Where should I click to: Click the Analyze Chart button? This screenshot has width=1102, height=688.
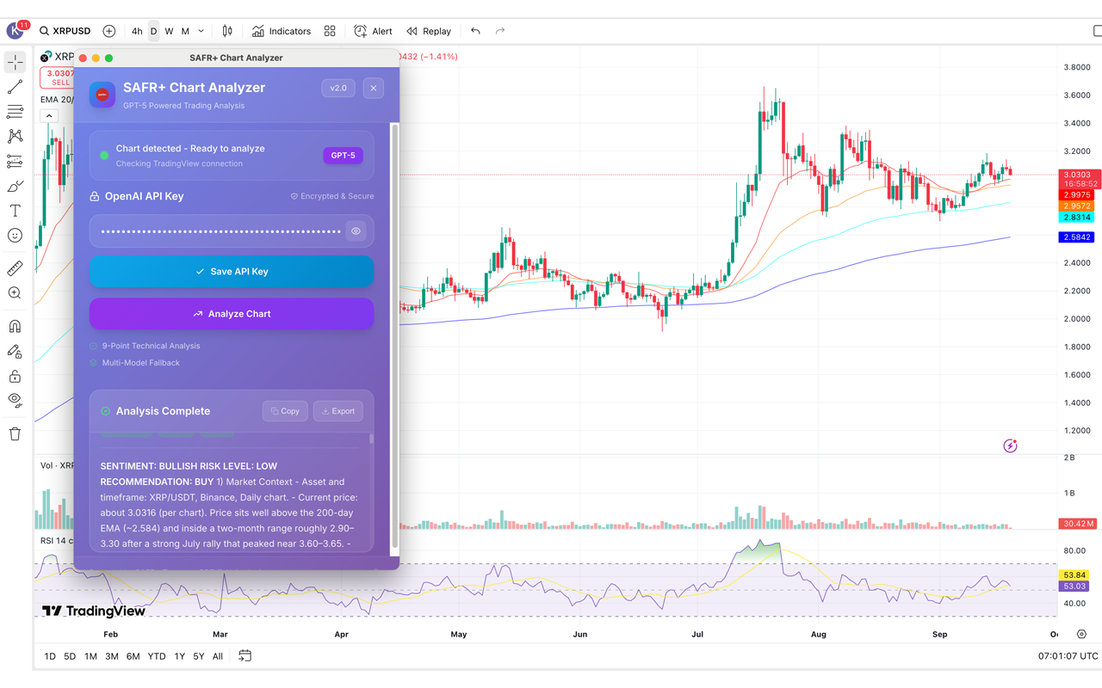click(x=232, y=314)
